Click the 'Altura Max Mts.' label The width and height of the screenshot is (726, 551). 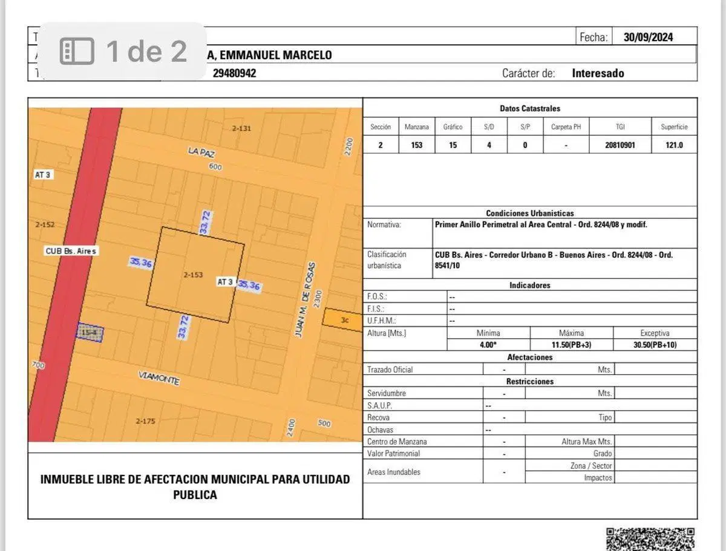click(x=587, y=442)
